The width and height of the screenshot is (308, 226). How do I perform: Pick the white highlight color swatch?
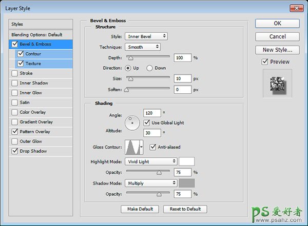[x=186, y=161]
